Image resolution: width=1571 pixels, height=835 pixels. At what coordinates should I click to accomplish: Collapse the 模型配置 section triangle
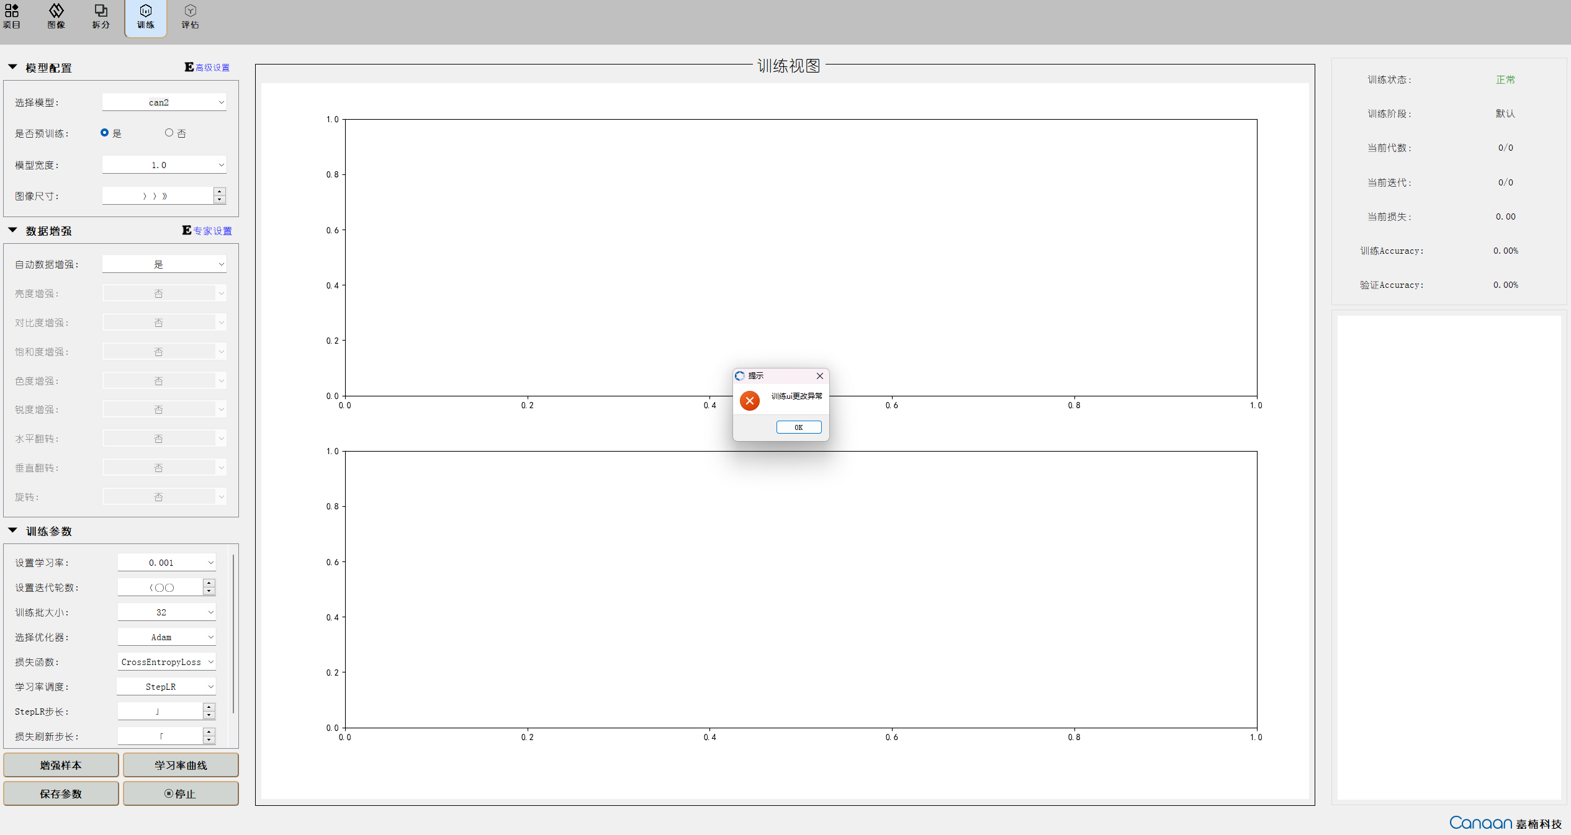(x=12, y=67)
